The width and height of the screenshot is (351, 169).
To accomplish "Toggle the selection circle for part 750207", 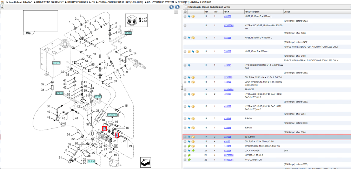I will tap(185, 51).
